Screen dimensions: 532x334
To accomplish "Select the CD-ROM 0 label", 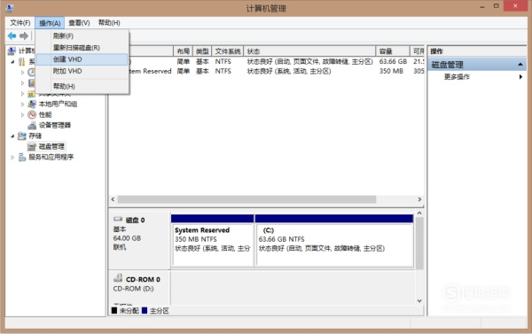I will click(x=143, y=279).
